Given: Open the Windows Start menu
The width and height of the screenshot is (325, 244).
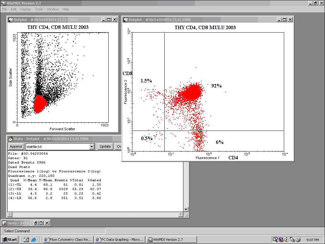Looking at the screenshot, I should [x=10, y=240].
